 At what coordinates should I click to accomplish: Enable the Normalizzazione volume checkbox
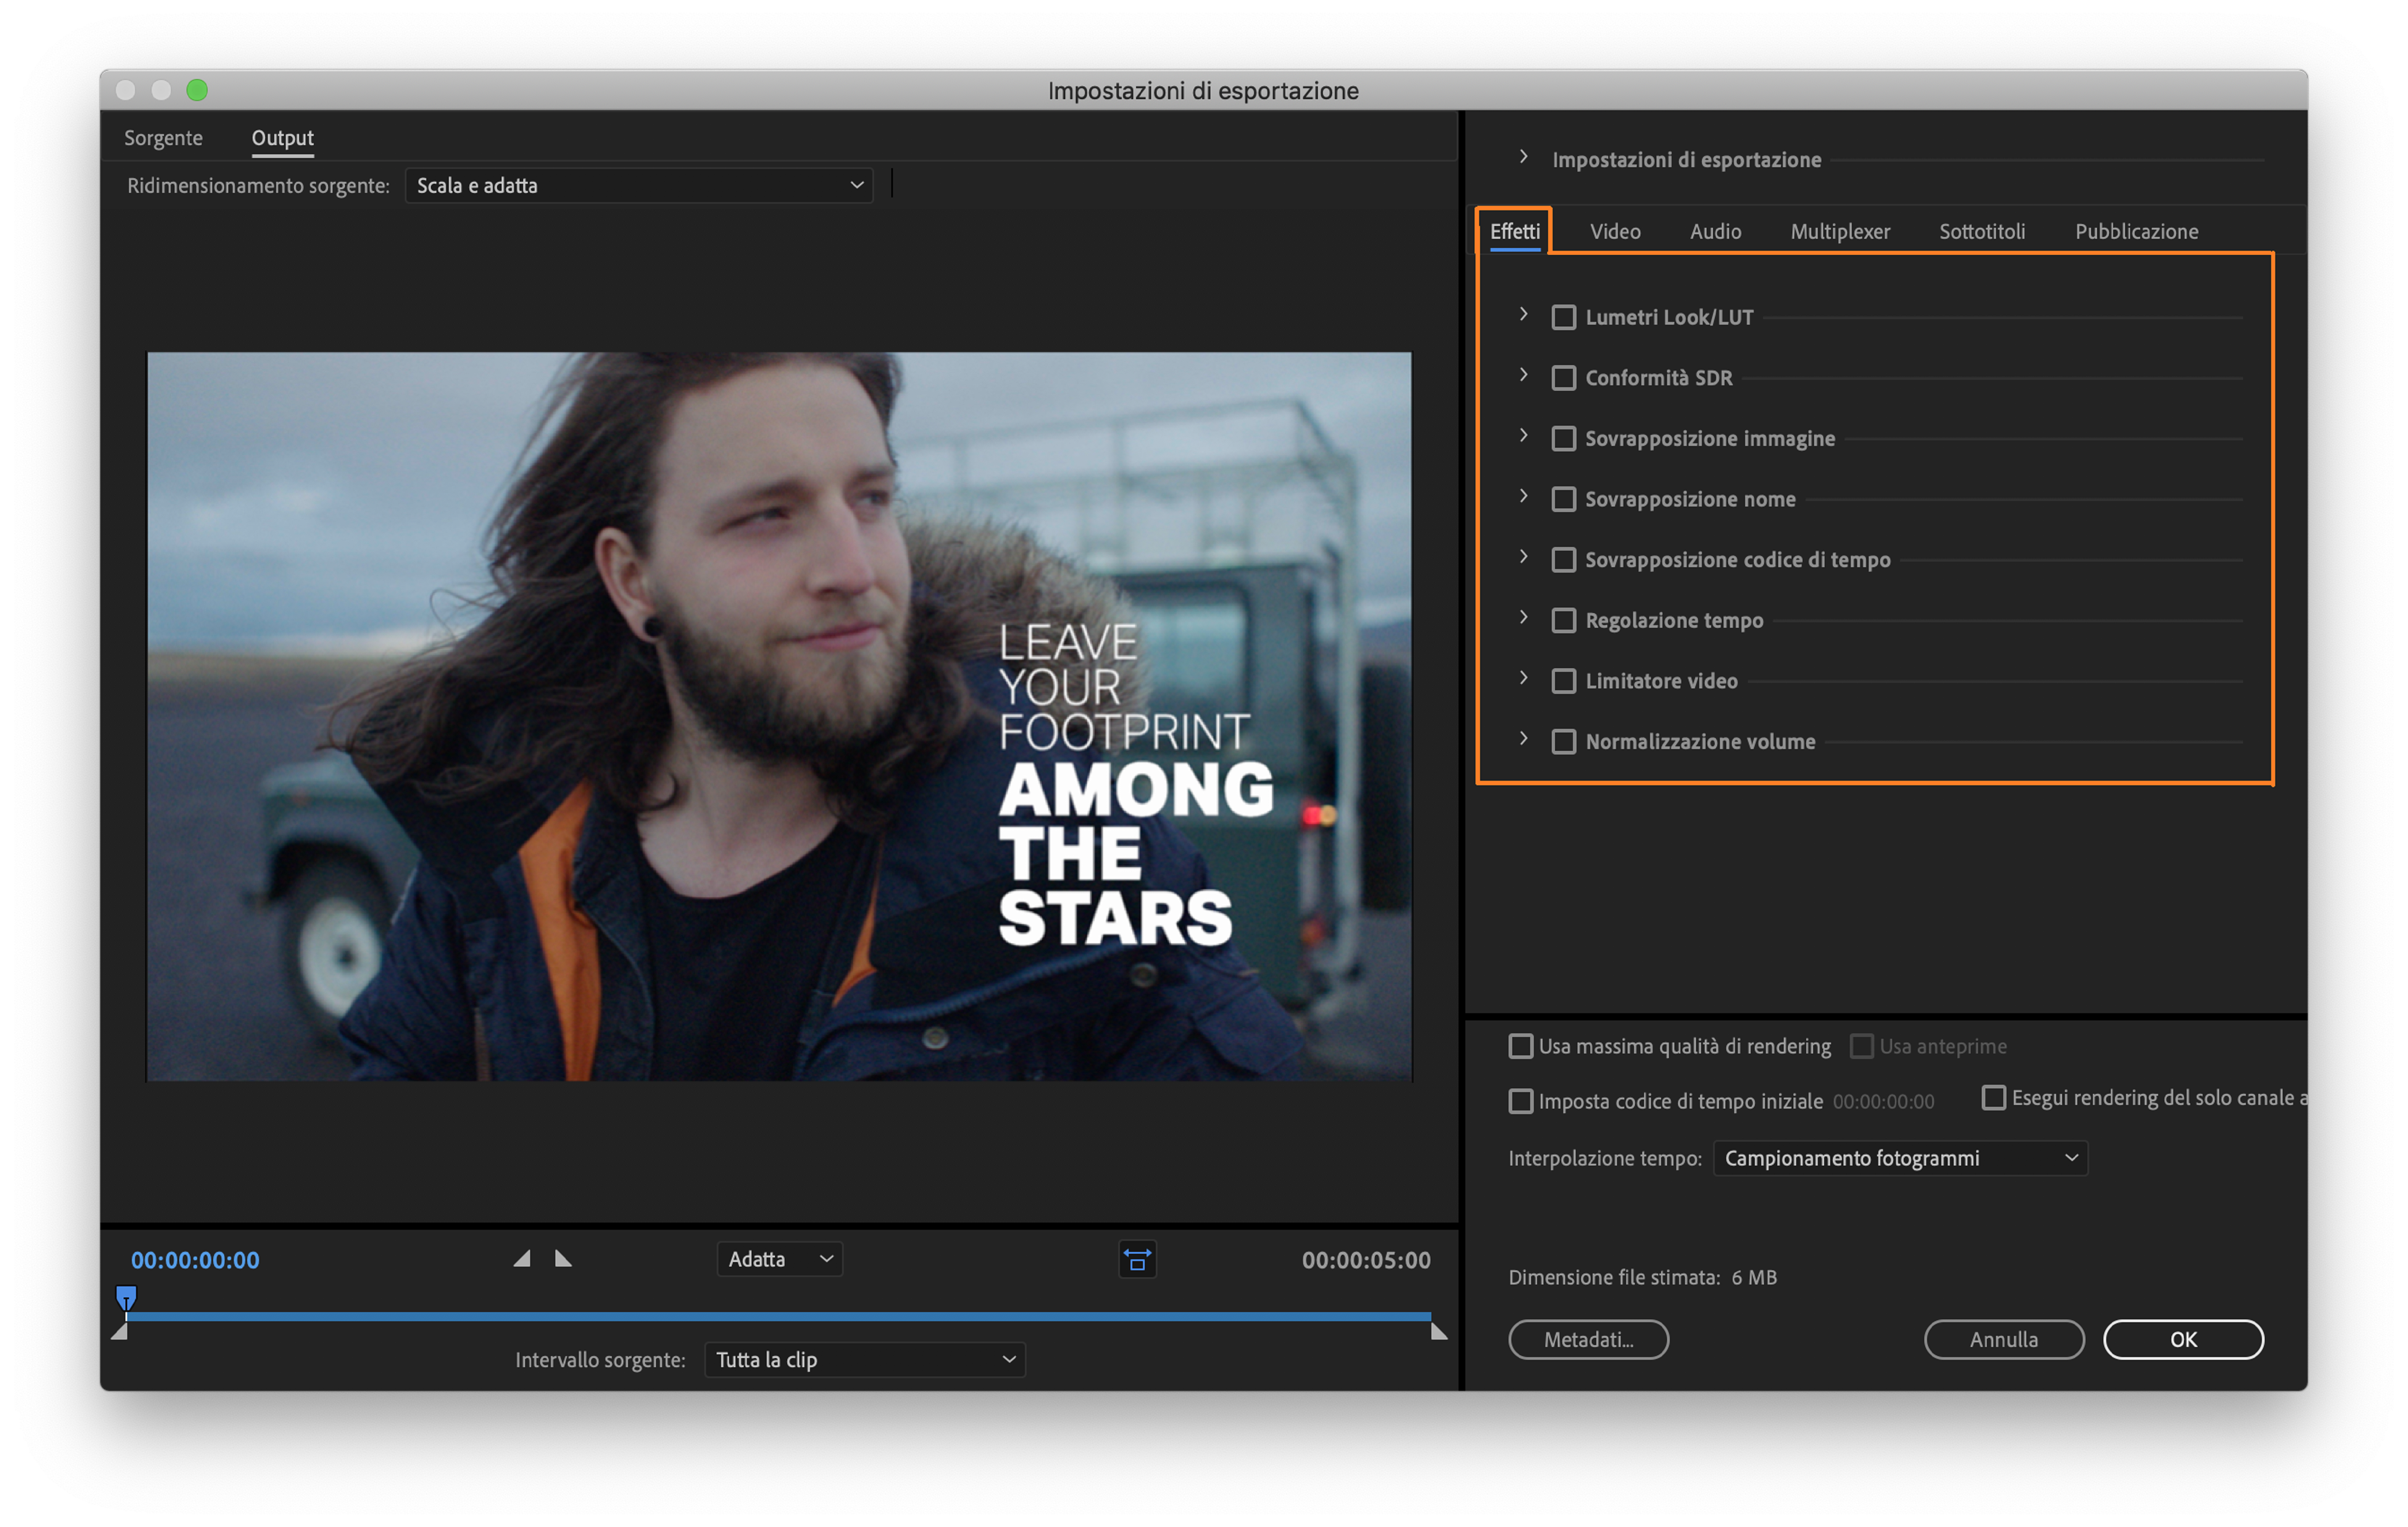point(1563,742)
